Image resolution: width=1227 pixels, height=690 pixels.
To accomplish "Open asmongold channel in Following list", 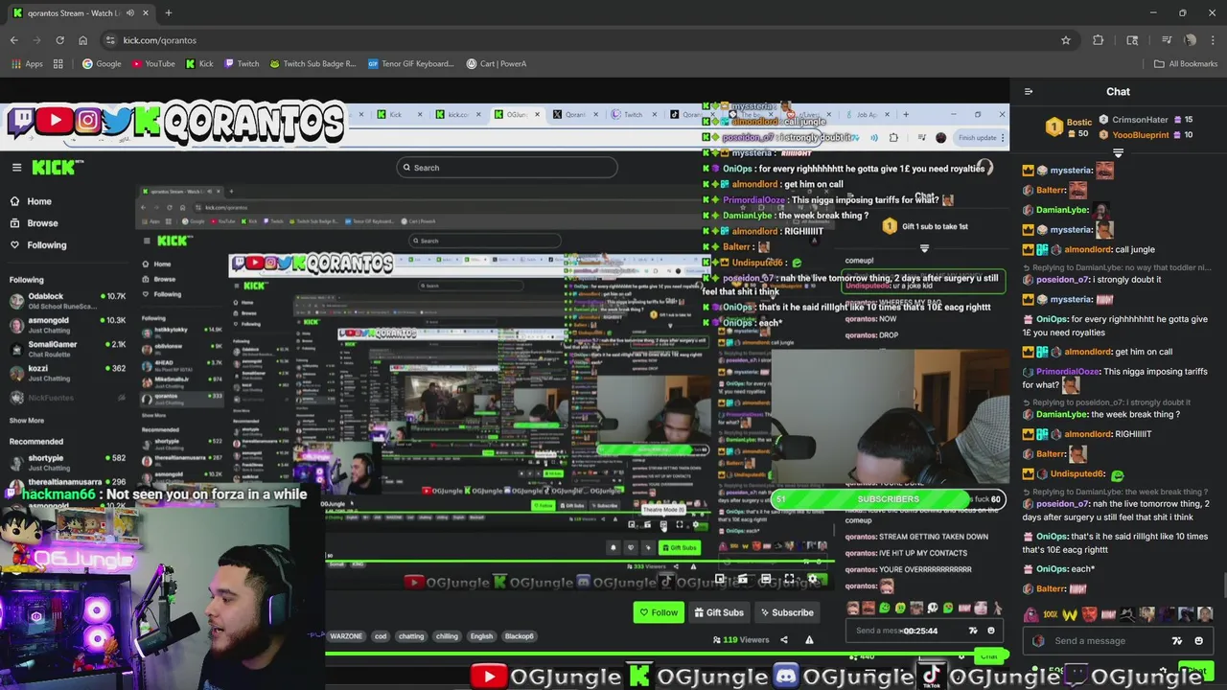I will pyautogui.click(x=67, y=325).
